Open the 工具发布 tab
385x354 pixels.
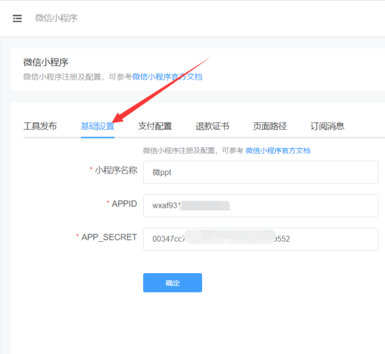coord(40,126)
